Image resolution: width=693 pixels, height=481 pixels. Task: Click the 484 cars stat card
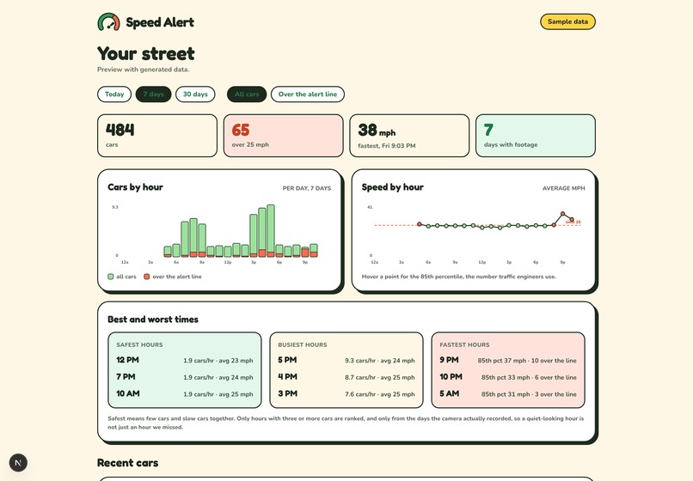tap(157, 136)
